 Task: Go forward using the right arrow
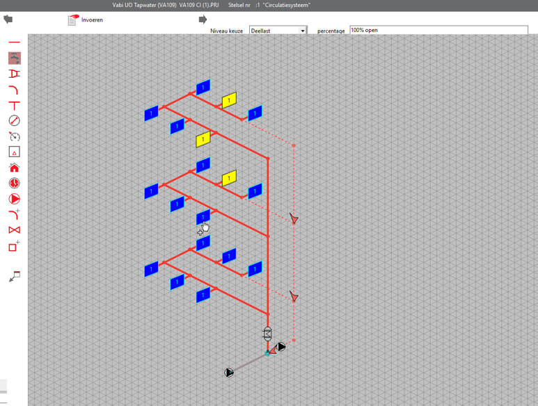pyautogui.click(x=203, y=19)
